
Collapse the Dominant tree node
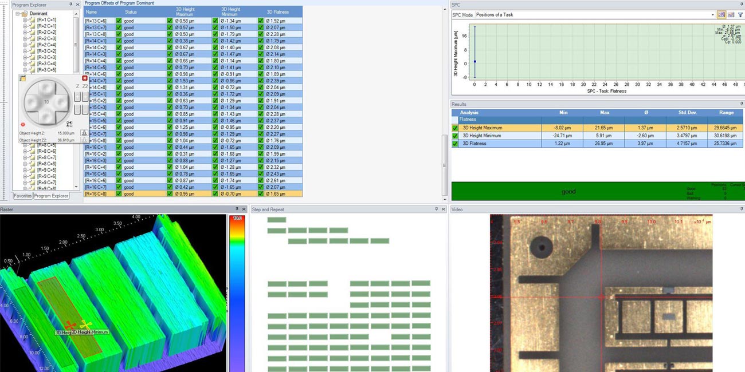click(x=19, y=13)
